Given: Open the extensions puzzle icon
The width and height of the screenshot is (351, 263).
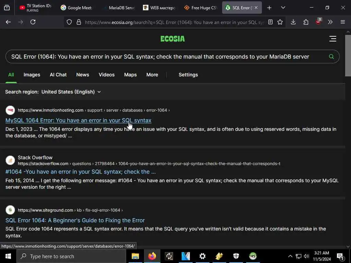Looking at the screenshot, I should click(x=306, y=22).
